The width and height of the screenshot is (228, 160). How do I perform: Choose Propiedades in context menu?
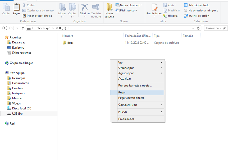point(137,119)
